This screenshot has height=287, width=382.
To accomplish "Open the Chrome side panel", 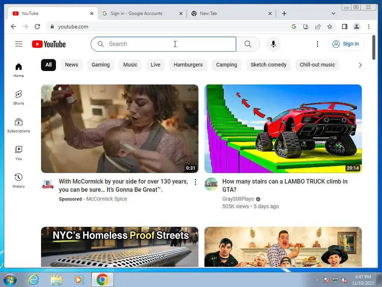I will point(344,27).
